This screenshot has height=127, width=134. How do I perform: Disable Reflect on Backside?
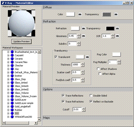[91, 101]
